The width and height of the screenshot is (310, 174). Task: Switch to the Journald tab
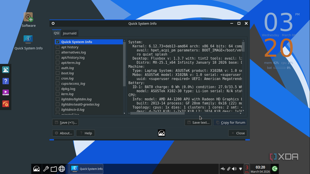pyautogui.click(x=70, y=33)
